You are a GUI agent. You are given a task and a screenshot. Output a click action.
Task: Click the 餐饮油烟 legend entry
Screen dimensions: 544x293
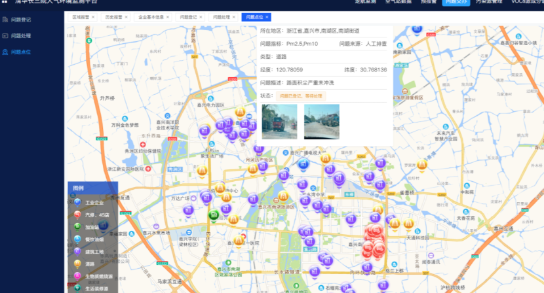click(94, 239)
